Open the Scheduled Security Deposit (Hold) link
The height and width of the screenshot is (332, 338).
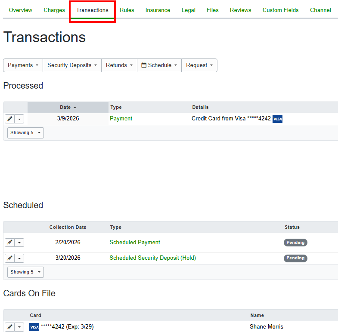(152, 258)
